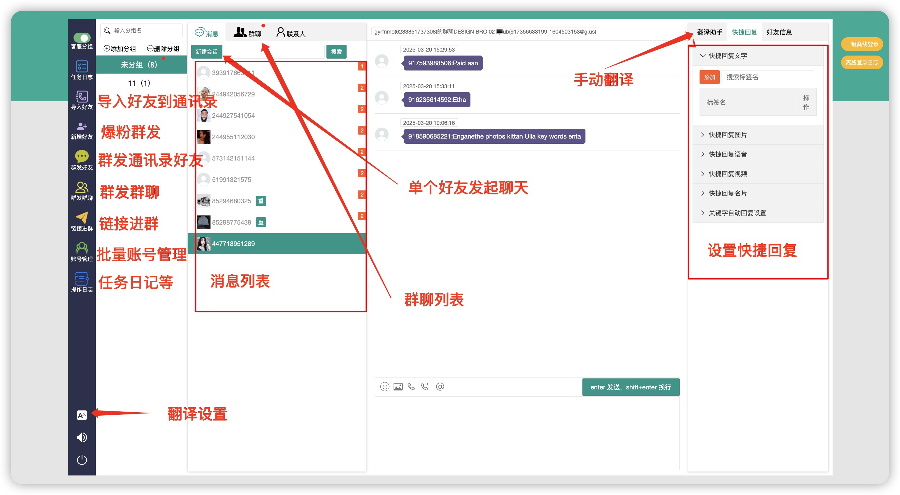
Task: Open the 任务日志 task log icon
Action: [x=82, y=67]
